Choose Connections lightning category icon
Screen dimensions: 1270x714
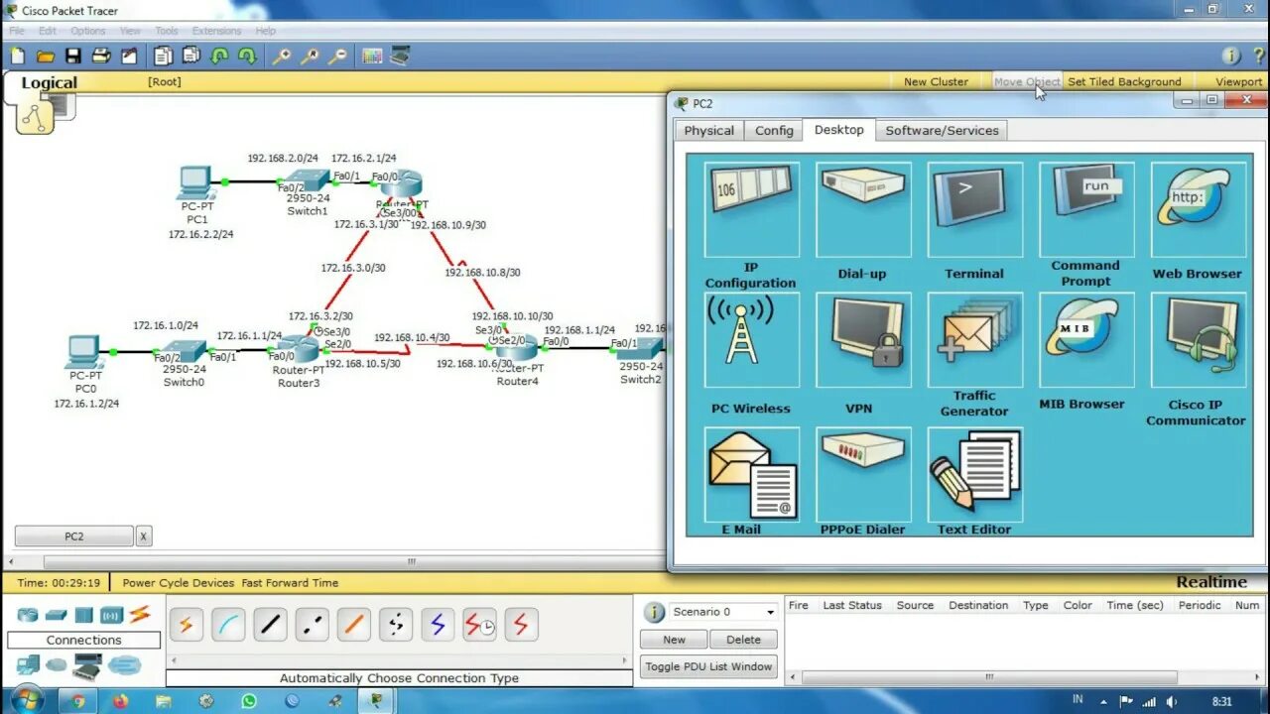(x=139, y=614)
